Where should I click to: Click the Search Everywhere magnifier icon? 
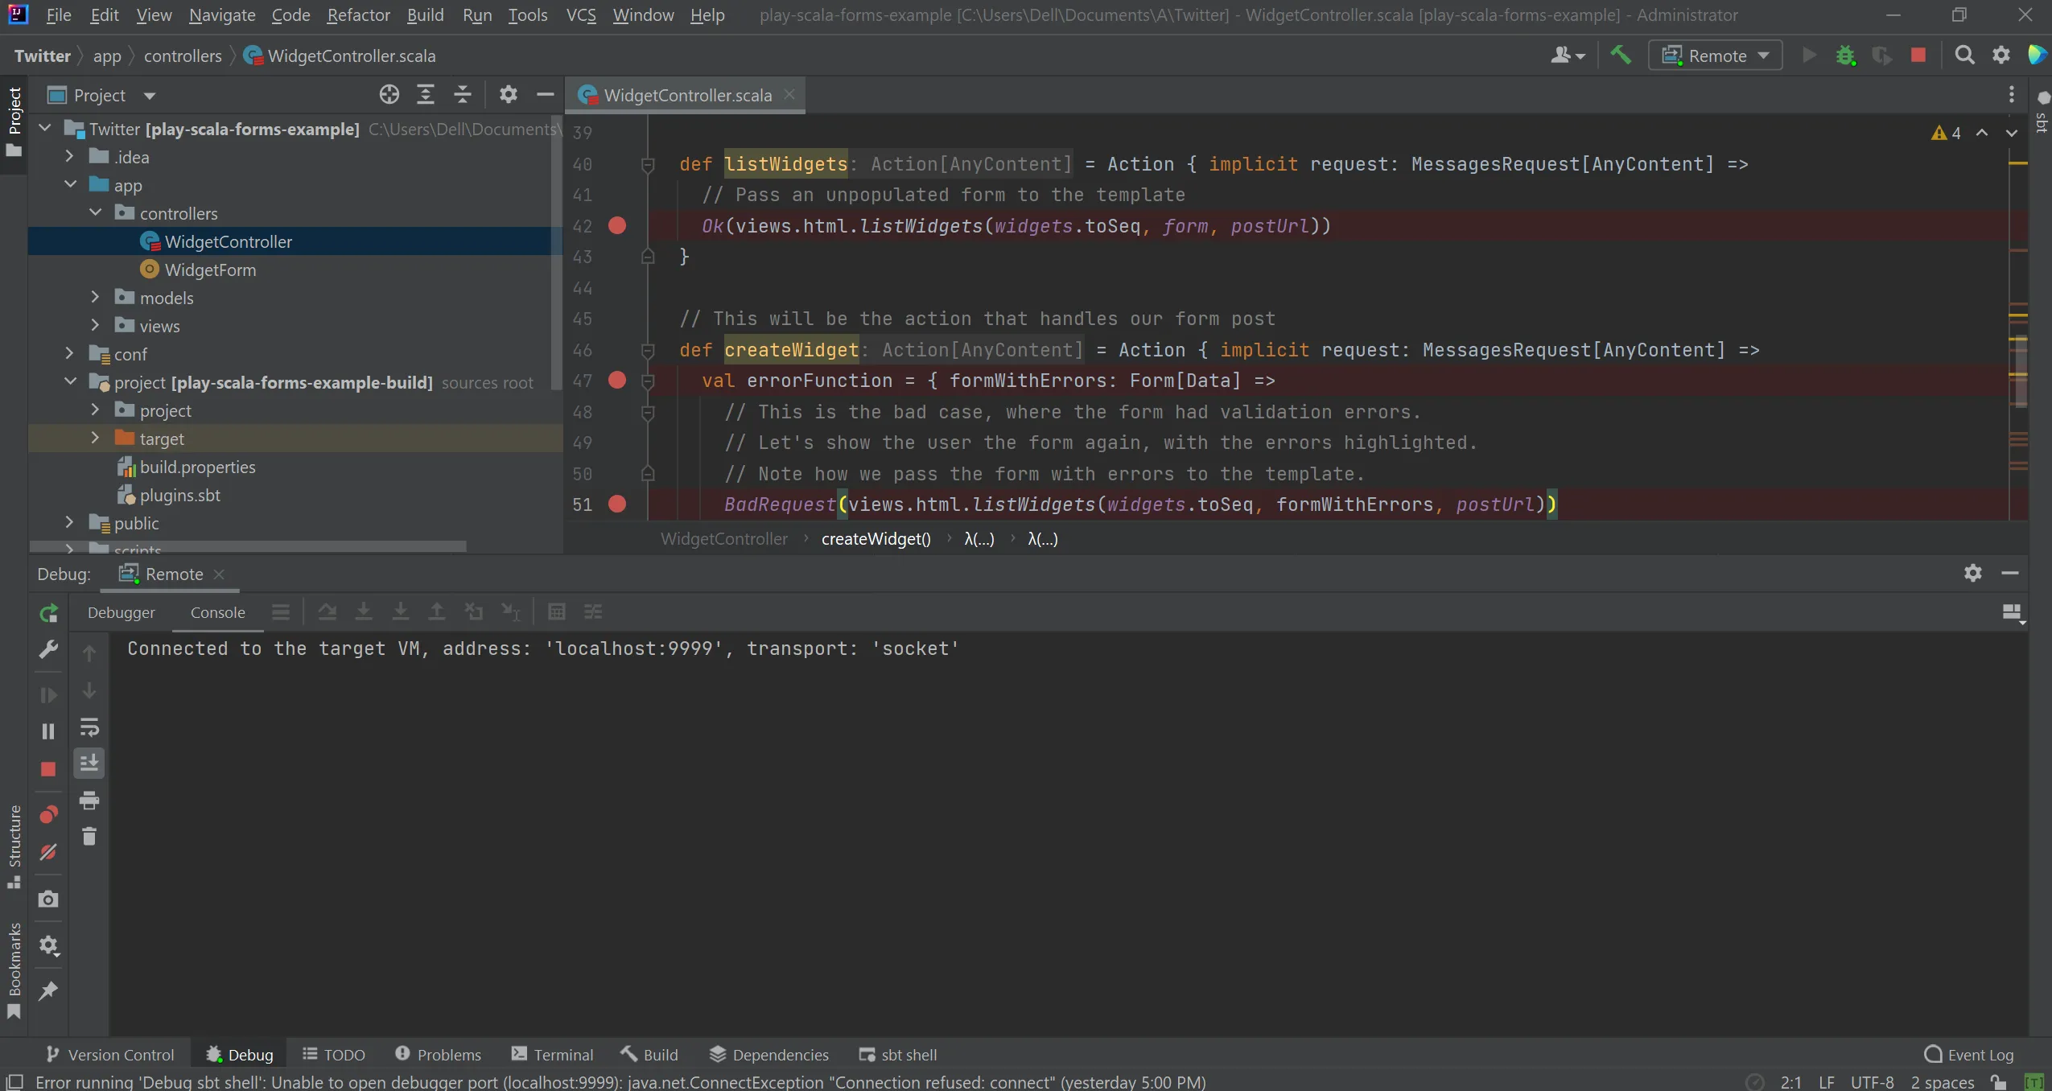[x=1964, y=56]
